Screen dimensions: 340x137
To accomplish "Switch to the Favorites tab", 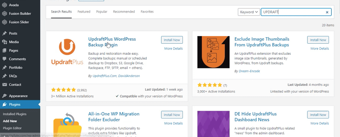I will tap(147, 12).
